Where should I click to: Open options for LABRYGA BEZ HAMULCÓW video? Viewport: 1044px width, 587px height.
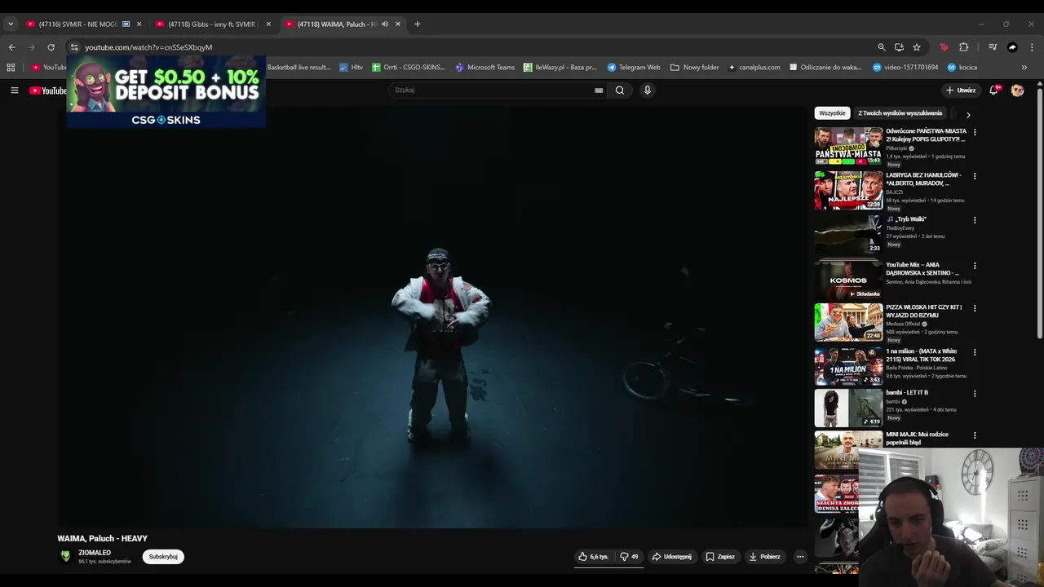[975, 176]
